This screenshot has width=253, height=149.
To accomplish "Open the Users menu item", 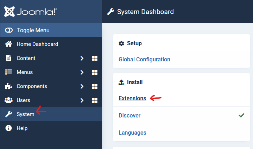I will [23, 100].
